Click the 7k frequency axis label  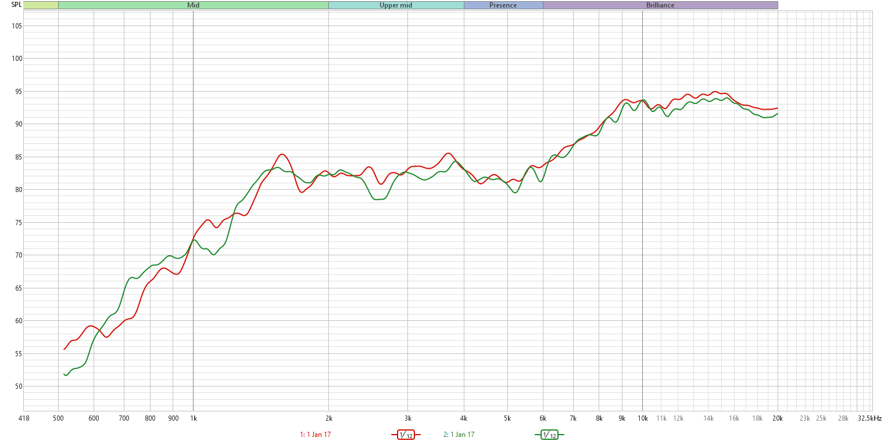[573, 418]
